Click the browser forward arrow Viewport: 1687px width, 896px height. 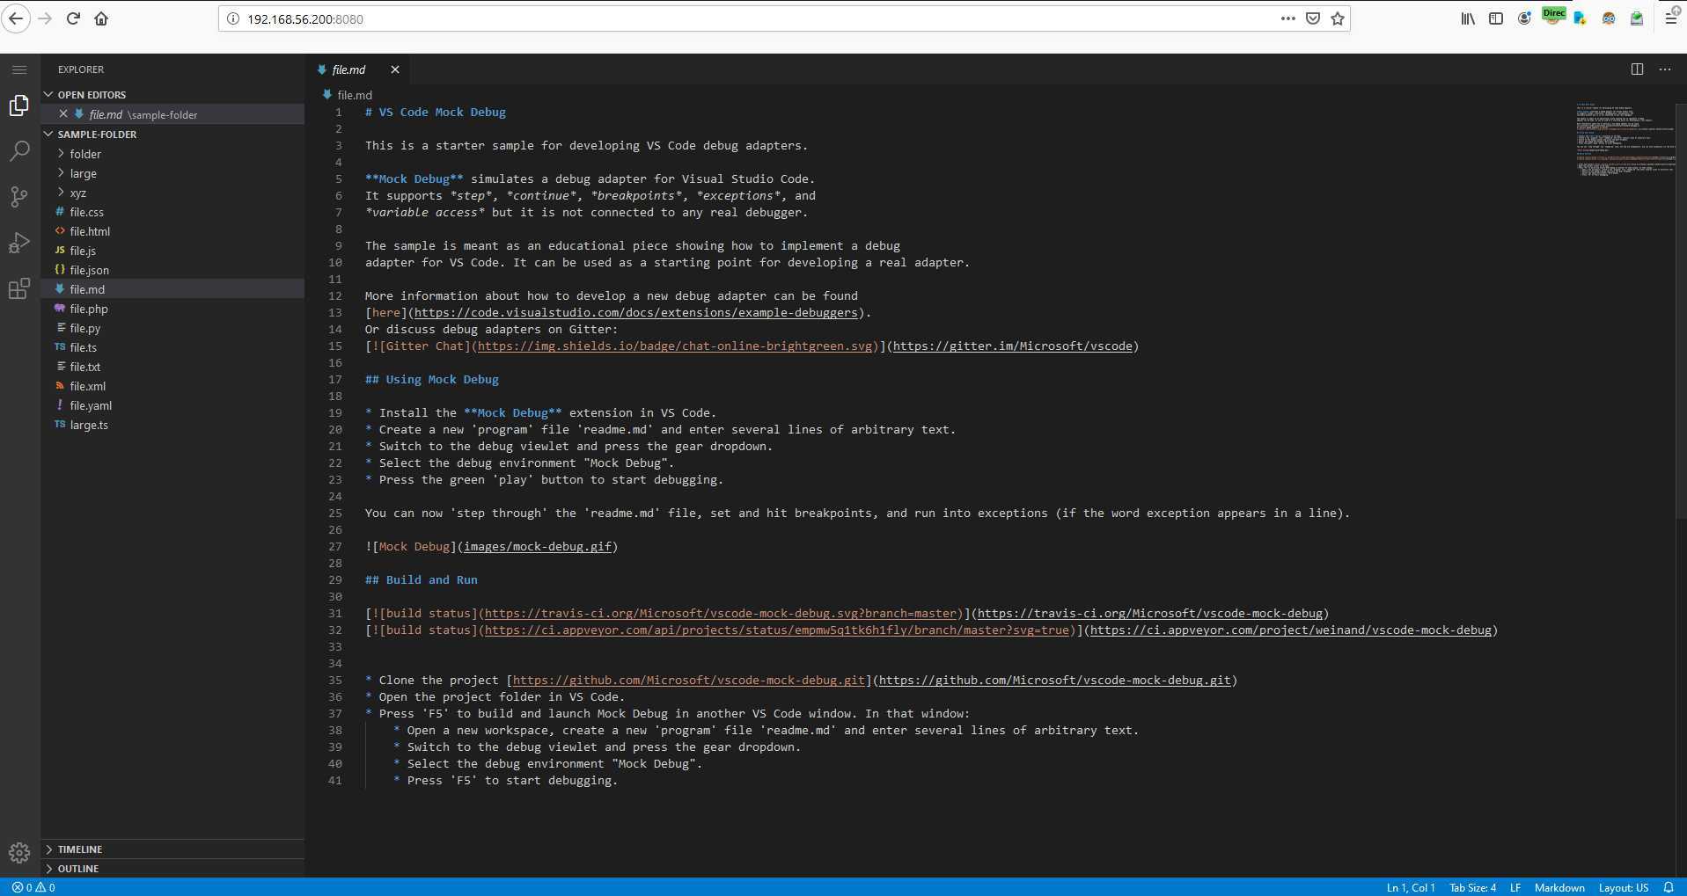[45, 18]
